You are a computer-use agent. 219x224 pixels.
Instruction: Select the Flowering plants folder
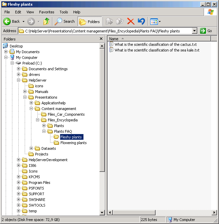(x=73, y=143)
